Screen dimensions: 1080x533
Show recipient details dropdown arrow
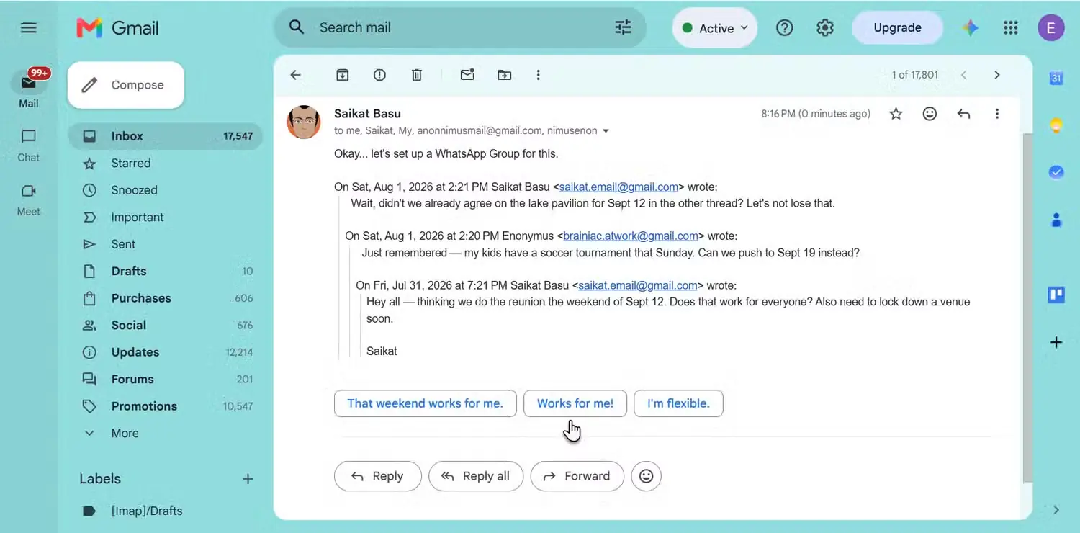click(606, 131)
